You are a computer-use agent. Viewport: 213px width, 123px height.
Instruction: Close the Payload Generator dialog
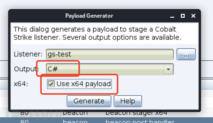click(x=193, y=16)
